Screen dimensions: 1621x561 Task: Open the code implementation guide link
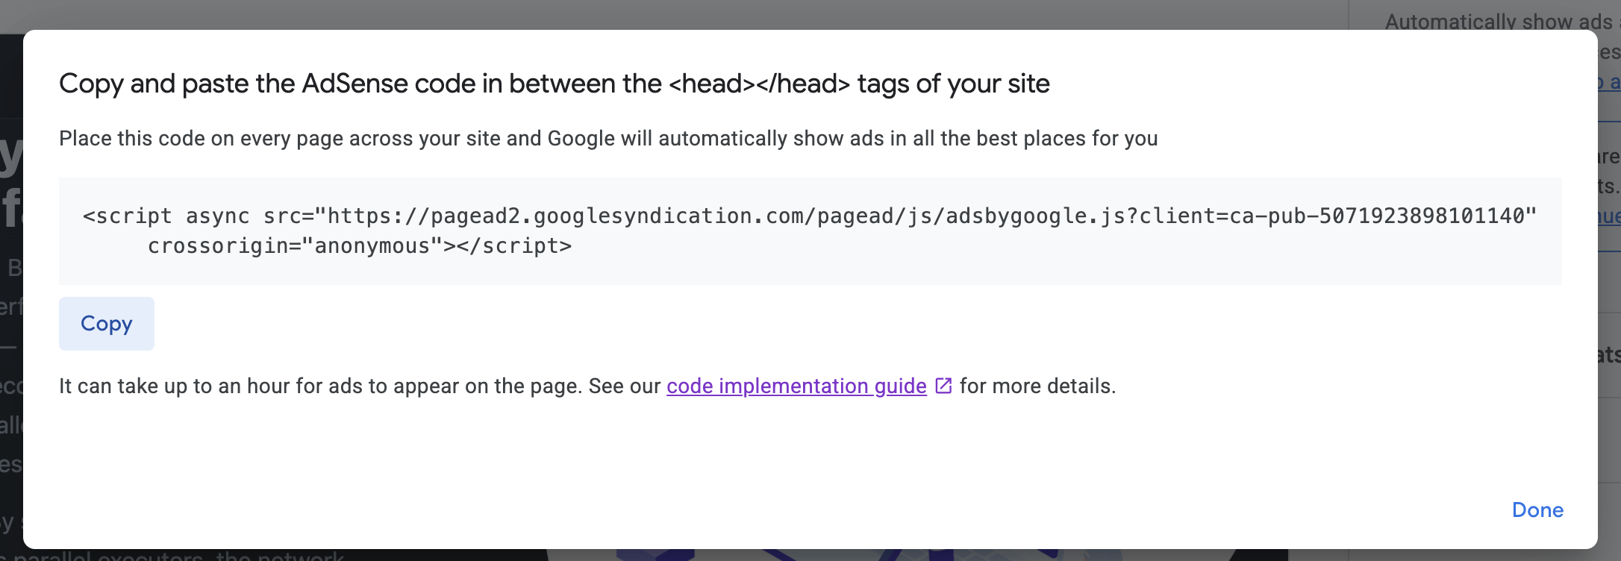click(796, 386)
